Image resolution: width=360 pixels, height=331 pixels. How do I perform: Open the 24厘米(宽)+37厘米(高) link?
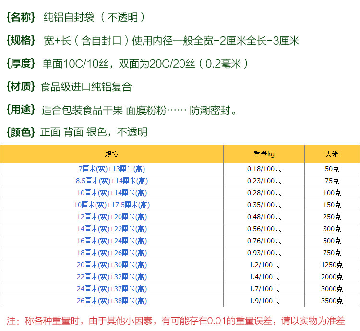(112, 289)
